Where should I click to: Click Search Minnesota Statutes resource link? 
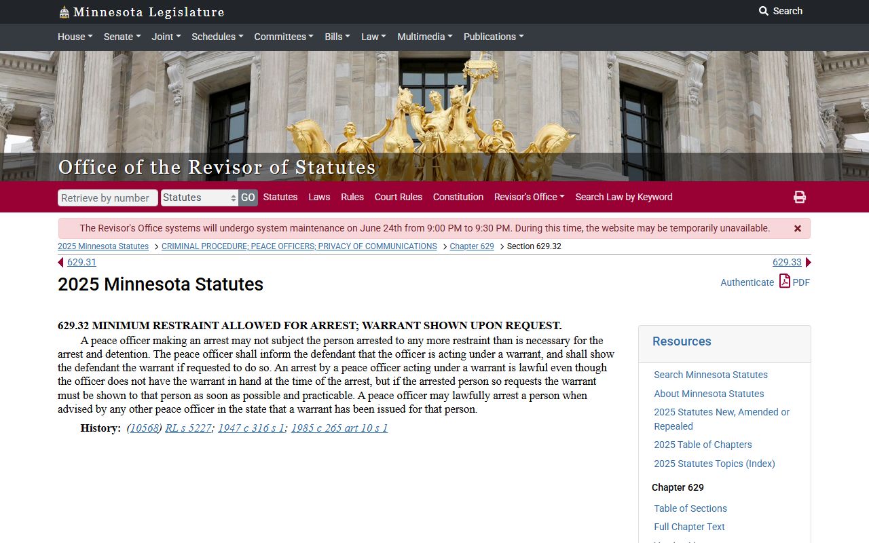(x=711, y=375)
